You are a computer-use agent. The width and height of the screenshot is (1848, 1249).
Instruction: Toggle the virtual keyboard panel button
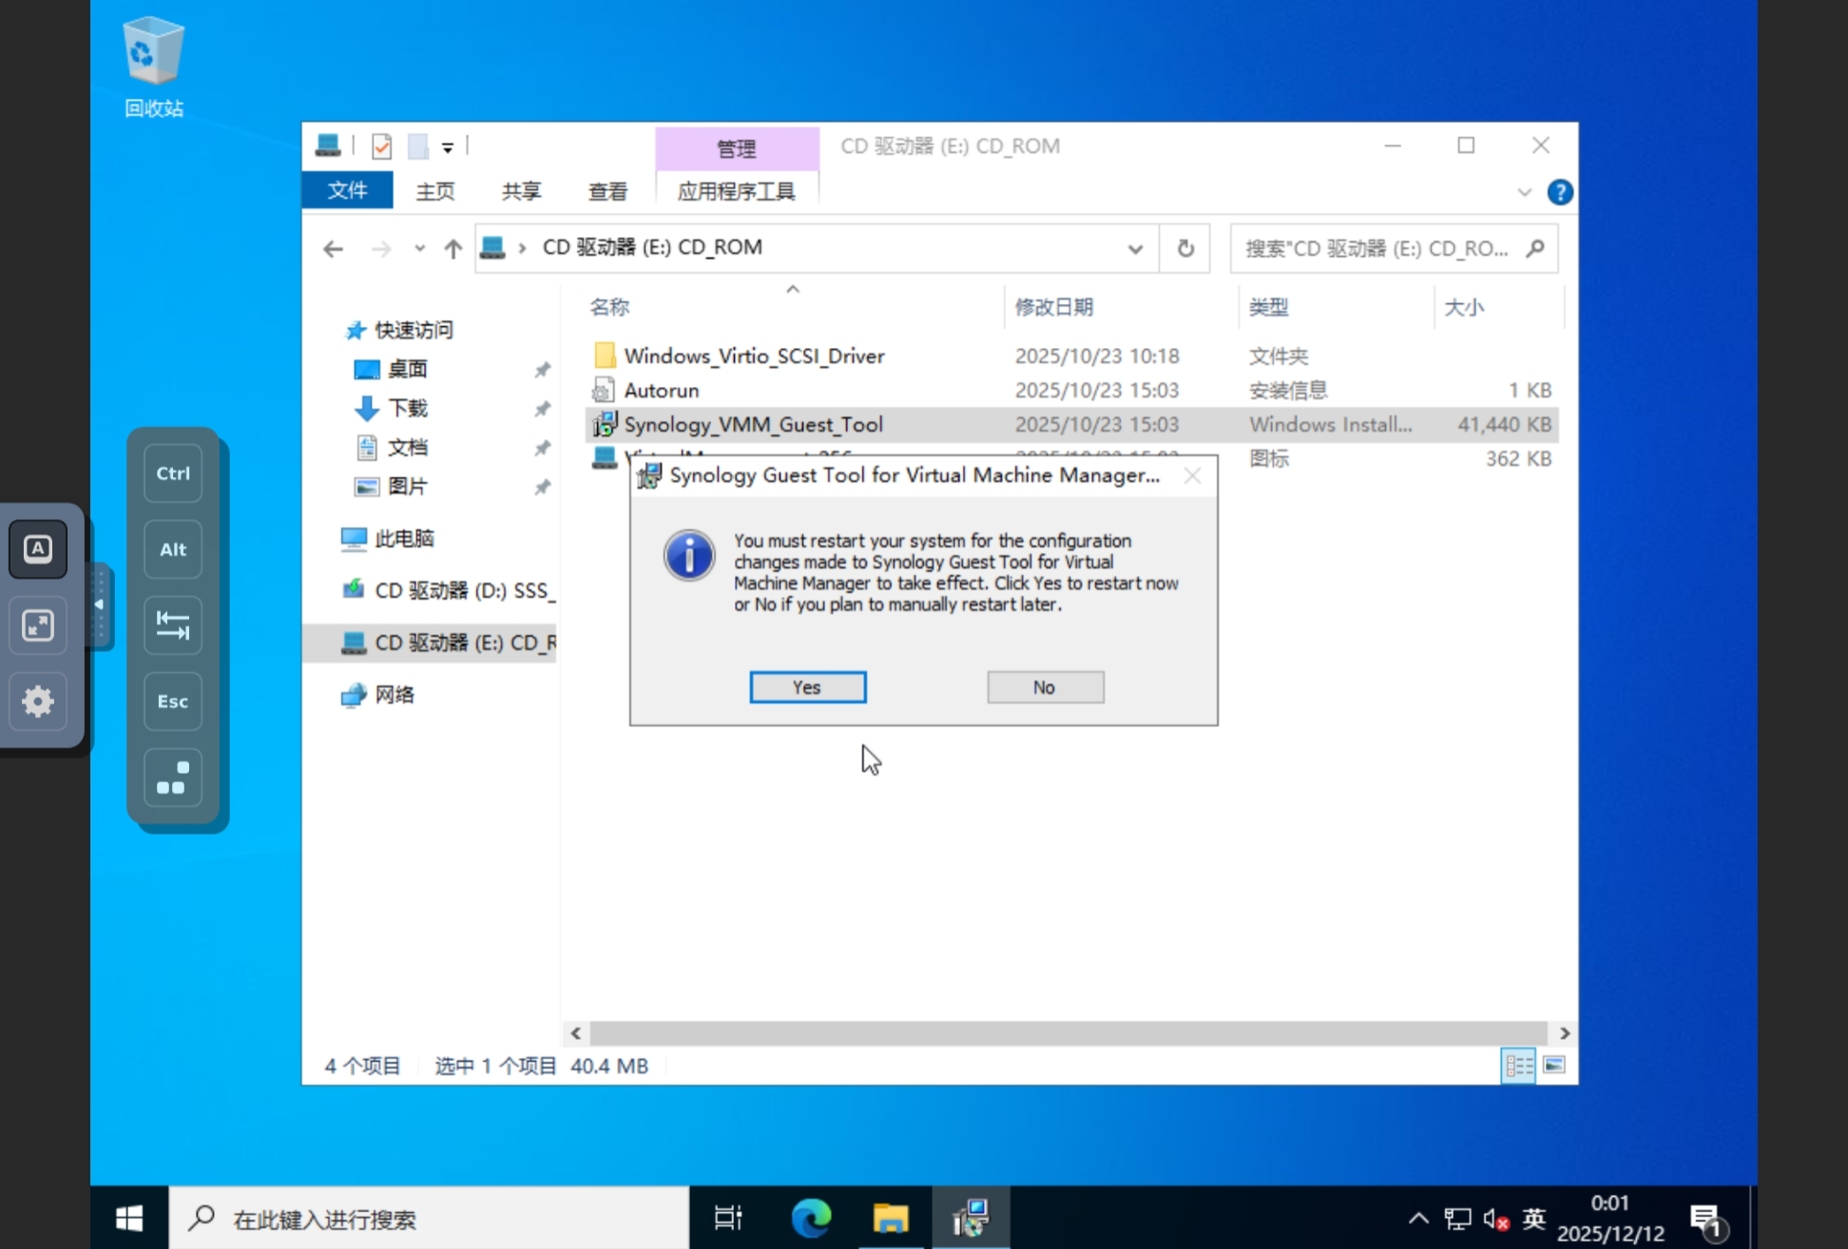click(x=38, y=549)
